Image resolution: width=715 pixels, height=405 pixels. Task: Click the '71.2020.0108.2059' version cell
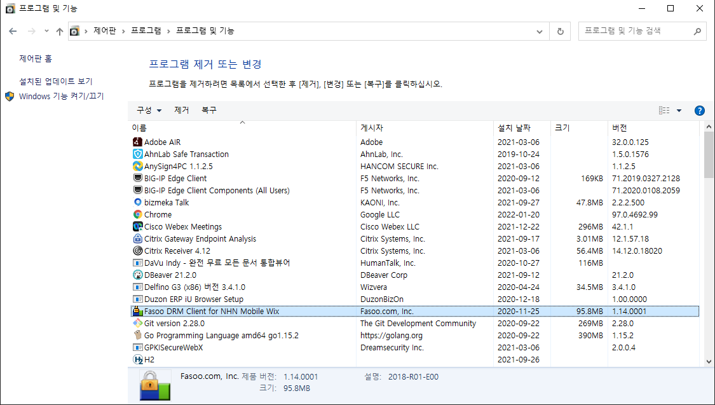[x=646, y=190]
